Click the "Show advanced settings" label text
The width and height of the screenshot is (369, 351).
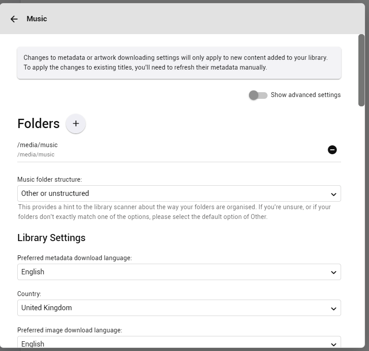click(306, 95)
